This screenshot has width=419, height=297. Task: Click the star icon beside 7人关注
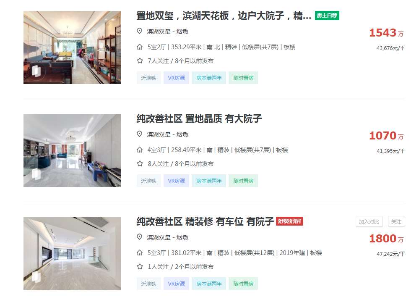[140, 61]
